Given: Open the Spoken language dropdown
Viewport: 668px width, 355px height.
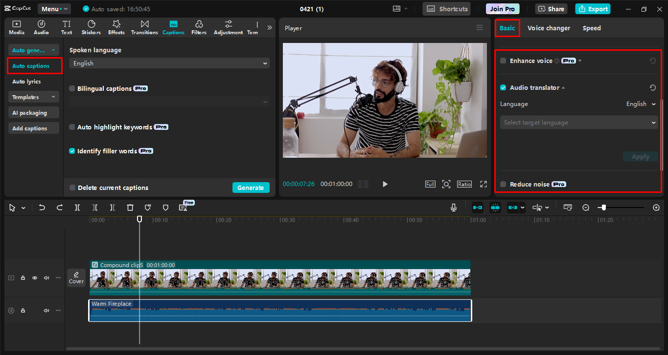Looking at the screenshot, I should click(169, 63).
